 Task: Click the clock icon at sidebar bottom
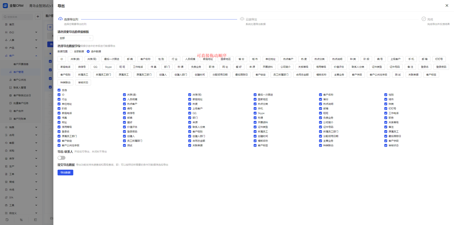tap(7, 220)
